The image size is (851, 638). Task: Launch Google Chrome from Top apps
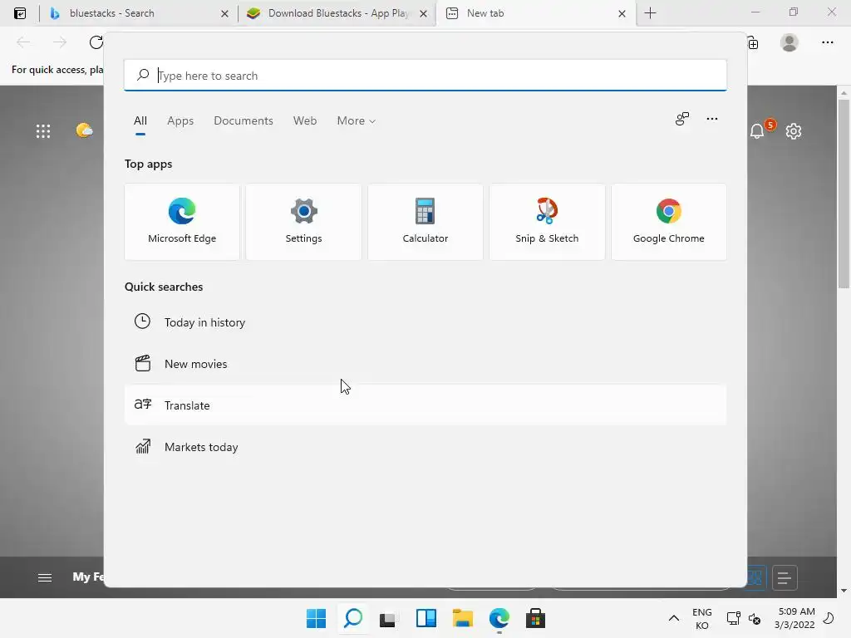[669, 222]
